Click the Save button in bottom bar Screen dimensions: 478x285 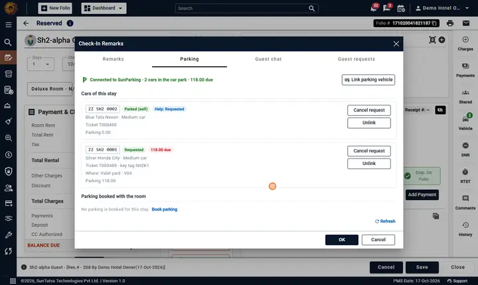(x=422, y=267)
